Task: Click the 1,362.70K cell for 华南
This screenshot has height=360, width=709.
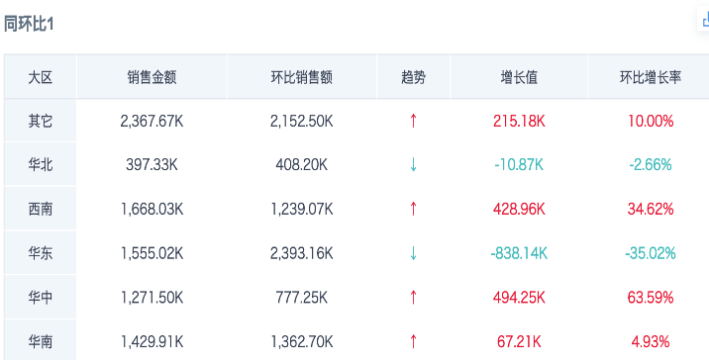Action: coord(302,342)
